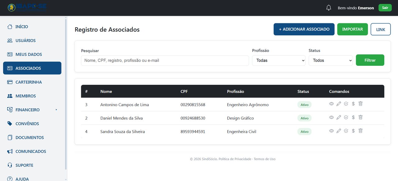Click check-circle icon for Sandra Souza da Silveira

pos(346,131)
